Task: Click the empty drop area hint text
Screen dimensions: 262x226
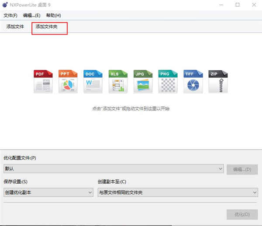Action: tap(131, 109)
